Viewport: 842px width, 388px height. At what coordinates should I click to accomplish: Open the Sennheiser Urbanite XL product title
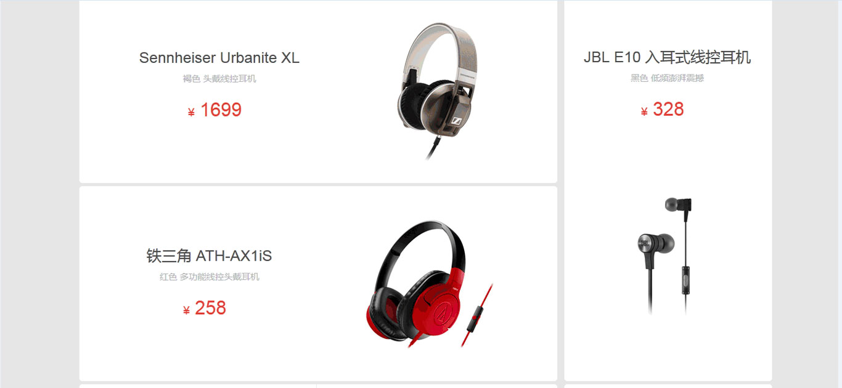coord(219,58)
